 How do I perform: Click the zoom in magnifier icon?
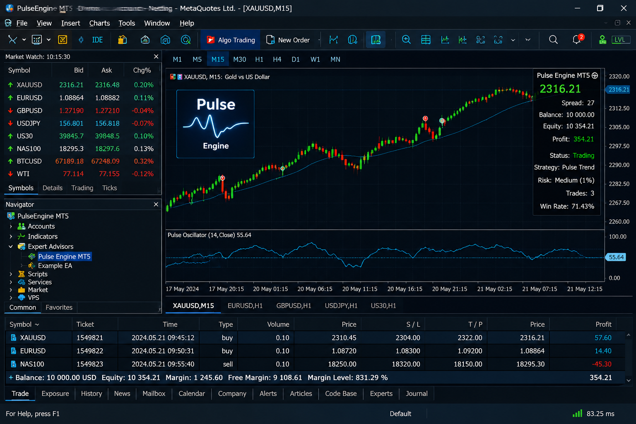point(406,40)
